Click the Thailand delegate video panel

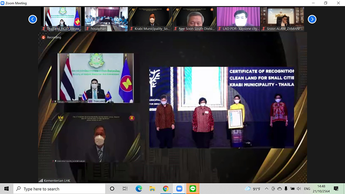click(96, 78)
